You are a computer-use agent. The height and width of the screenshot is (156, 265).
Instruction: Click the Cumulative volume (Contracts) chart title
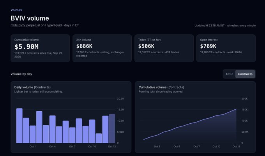[x=161, y=87]
